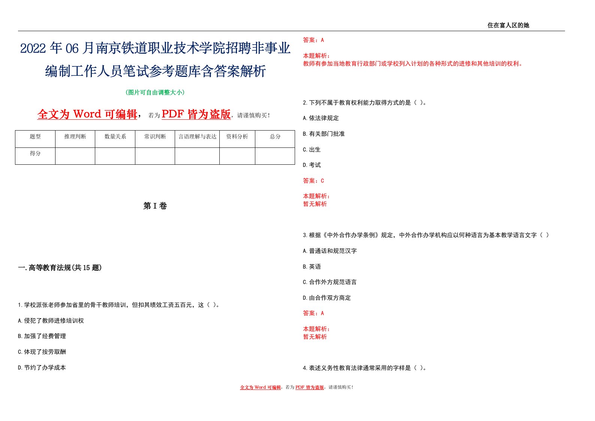
Task: Click the green note (图片可自由调整大小)
Action: (x=155, y=92)
